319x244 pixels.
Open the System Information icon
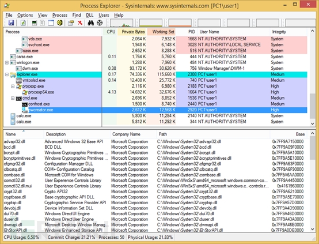coord(35,23)
